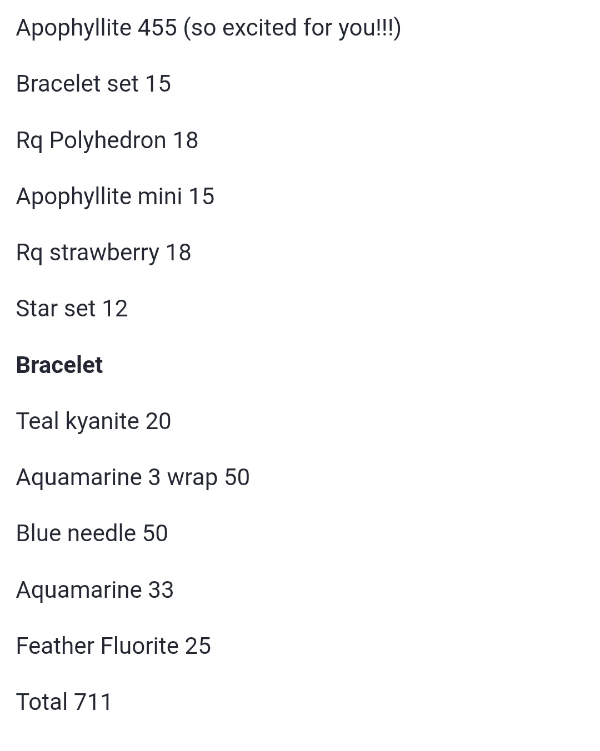
Task: Click the word Fluorite
Action: coord(140,646)
